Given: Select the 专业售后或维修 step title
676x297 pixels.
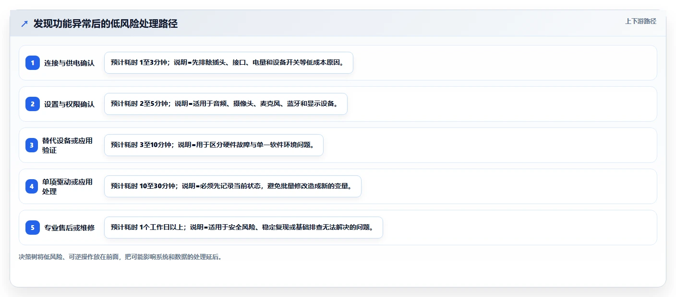Looking at the screenshot, I should [70, 228].
